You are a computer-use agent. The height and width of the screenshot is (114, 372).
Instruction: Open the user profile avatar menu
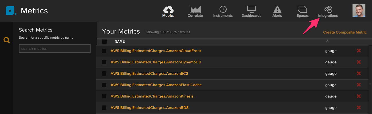click(x=359, y=11)
